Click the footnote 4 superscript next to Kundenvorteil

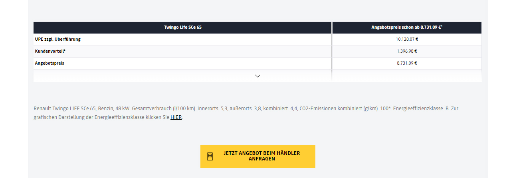point(65,50)
